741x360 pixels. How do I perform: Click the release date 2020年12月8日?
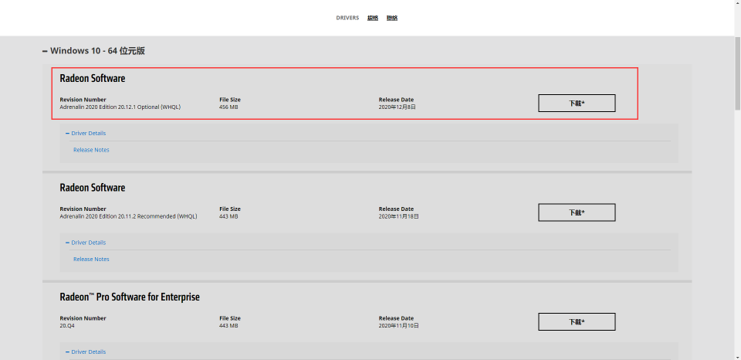coord(397,107)
